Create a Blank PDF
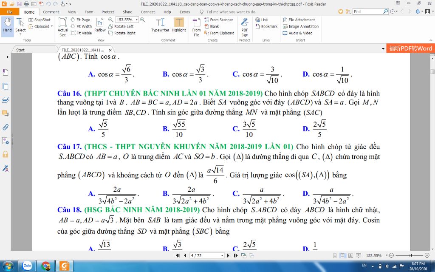 click(x=212, y=26)
